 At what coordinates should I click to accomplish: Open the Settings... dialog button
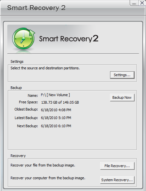(x=122, y=75)
